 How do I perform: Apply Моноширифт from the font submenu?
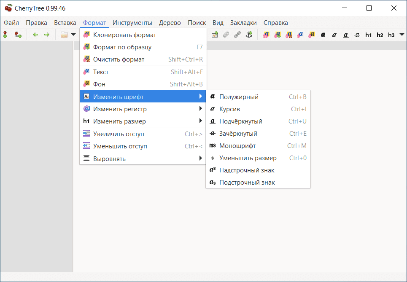tap(258, 146)
